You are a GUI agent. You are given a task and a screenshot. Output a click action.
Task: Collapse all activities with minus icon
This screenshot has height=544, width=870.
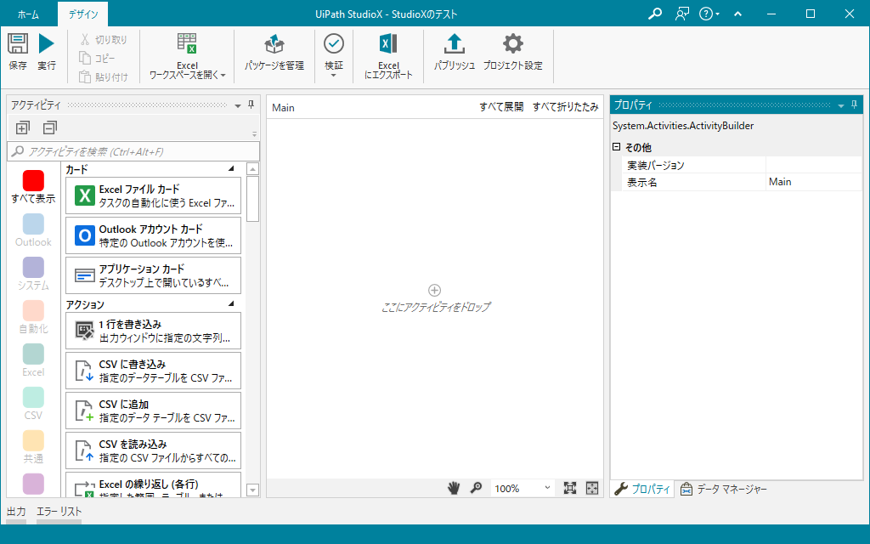[50, 128]
